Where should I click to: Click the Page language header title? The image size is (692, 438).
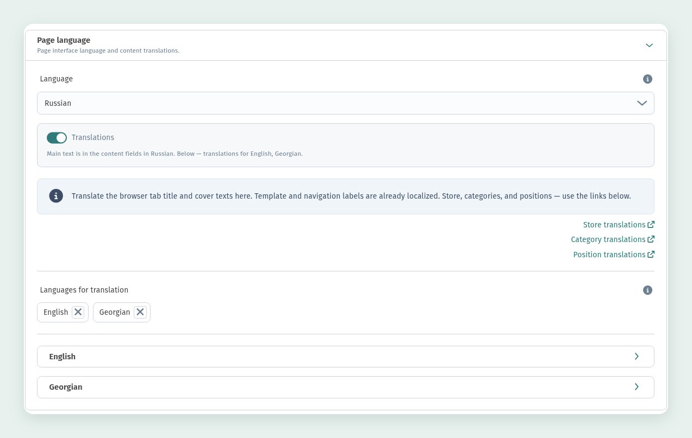[64, 40]
